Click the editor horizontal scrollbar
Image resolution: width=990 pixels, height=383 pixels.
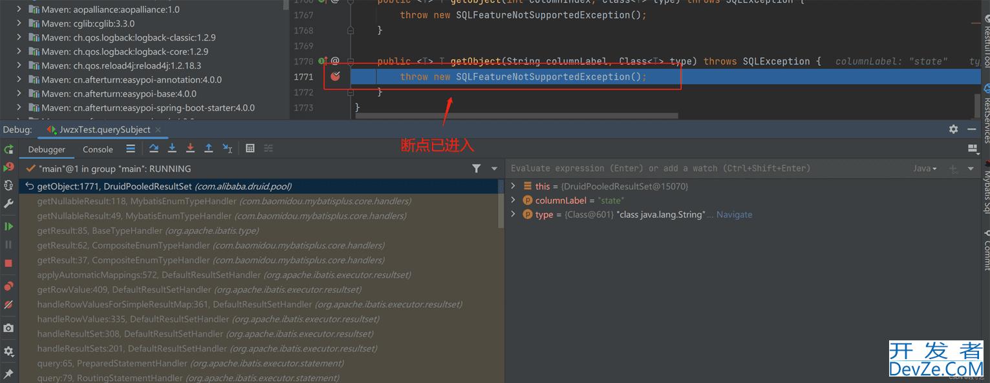tap(517, 116)
